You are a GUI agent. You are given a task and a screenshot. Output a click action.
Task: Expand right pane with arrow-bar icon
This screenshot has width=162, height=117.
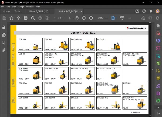[x=158, y=113]
